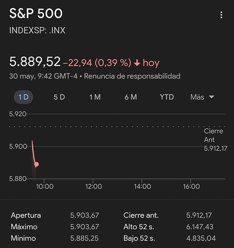This screenshot has width=234, height=248.
Task: Switch to the 5 D range
Action: coord(59,97)
